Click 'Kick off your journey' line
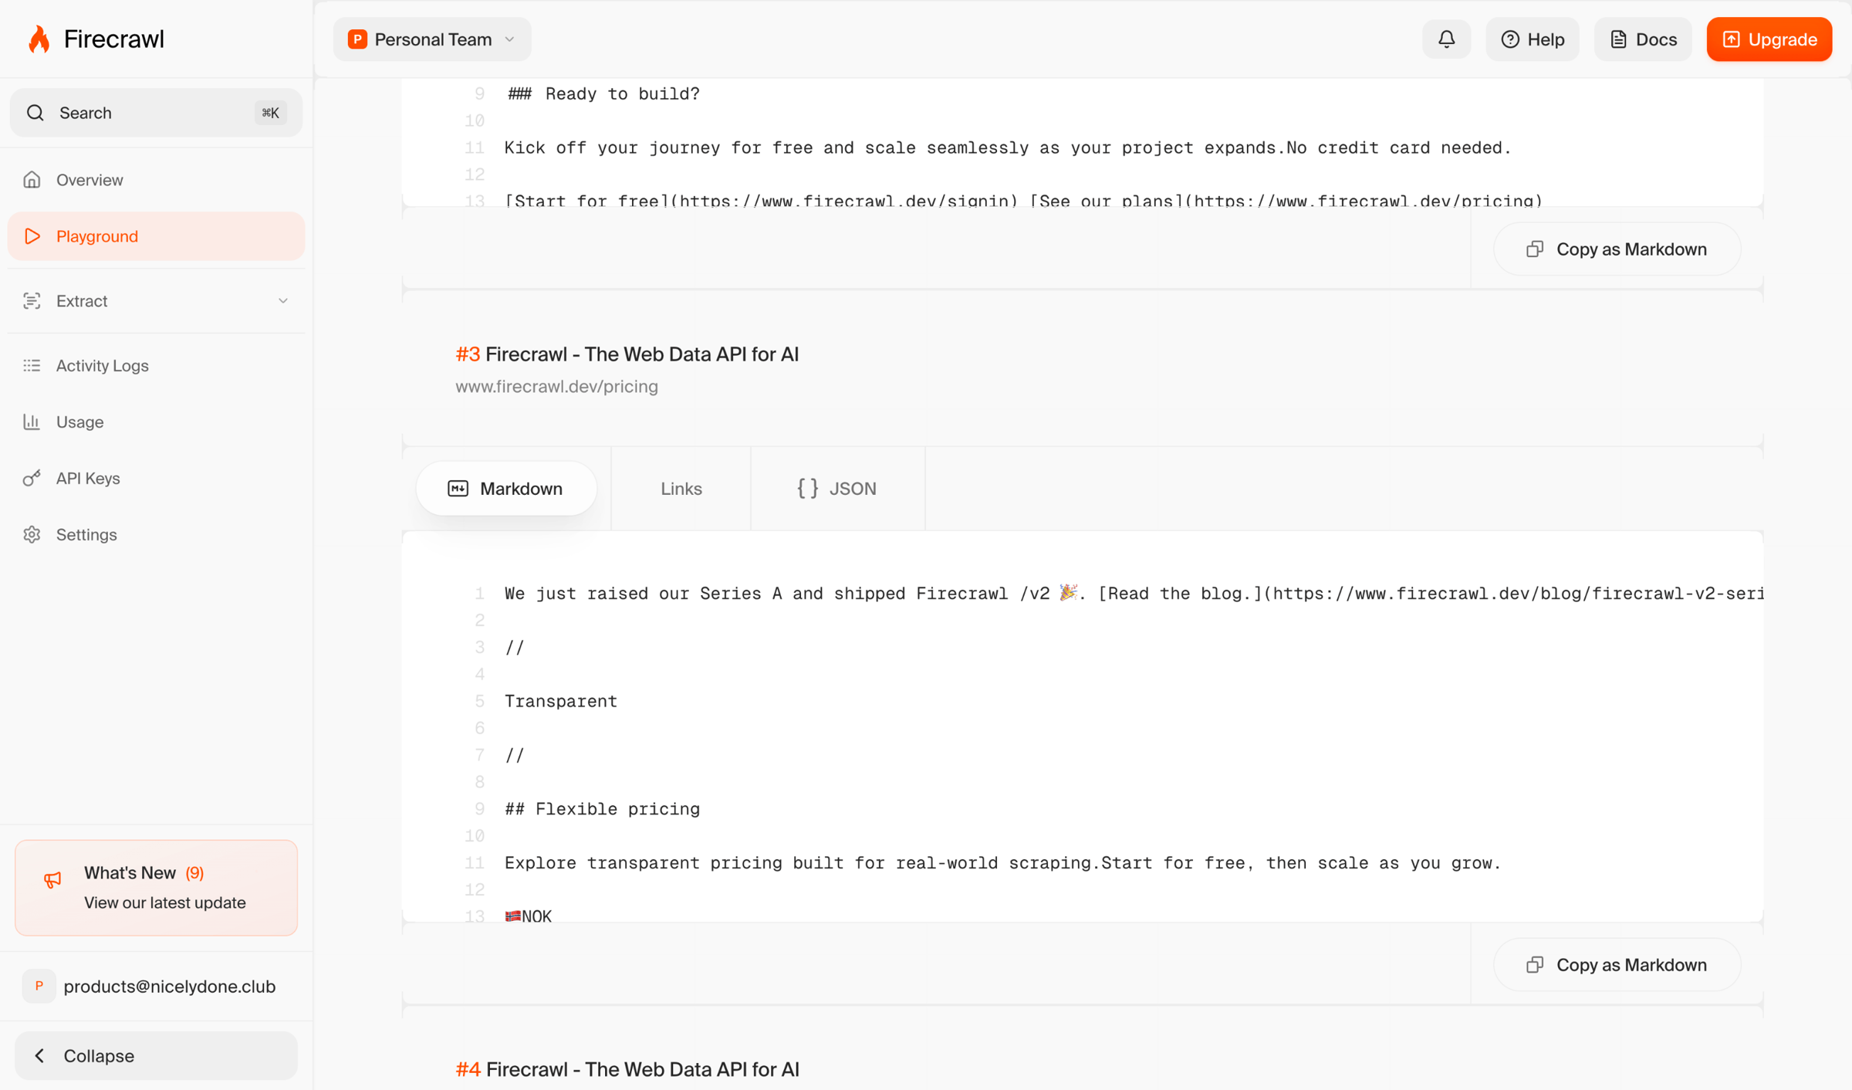This screenshot has height=1090, width=1852. click(x=1007, y=147)
